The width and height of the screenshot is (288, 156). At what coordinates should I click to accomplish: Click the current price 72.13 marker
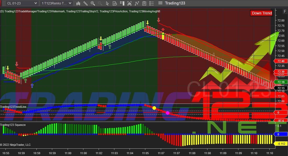coord(281,88)
